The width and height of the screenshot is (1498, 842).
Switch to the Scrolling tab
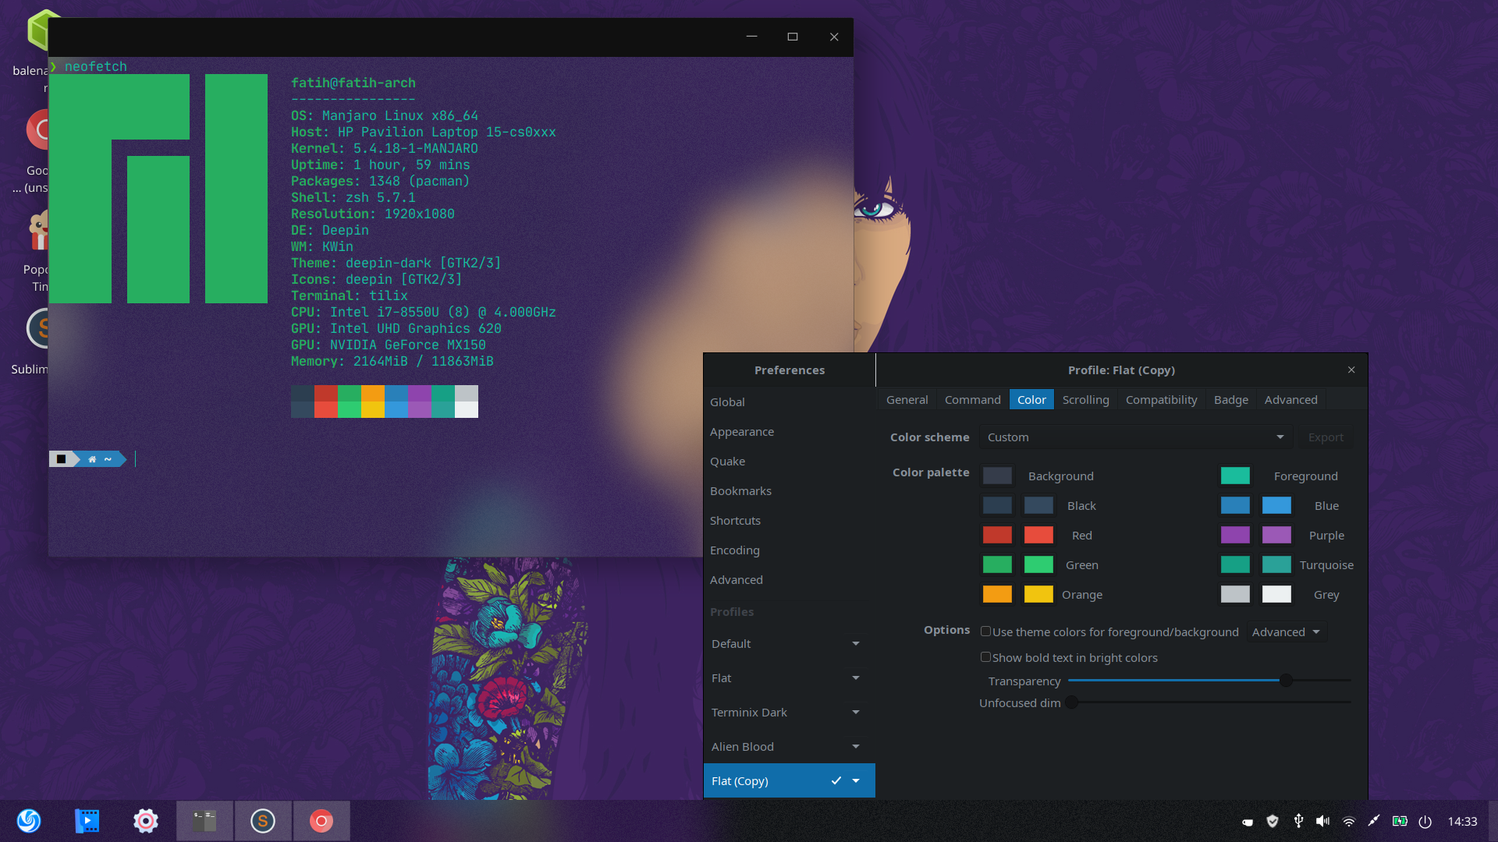pos(1085,399)
